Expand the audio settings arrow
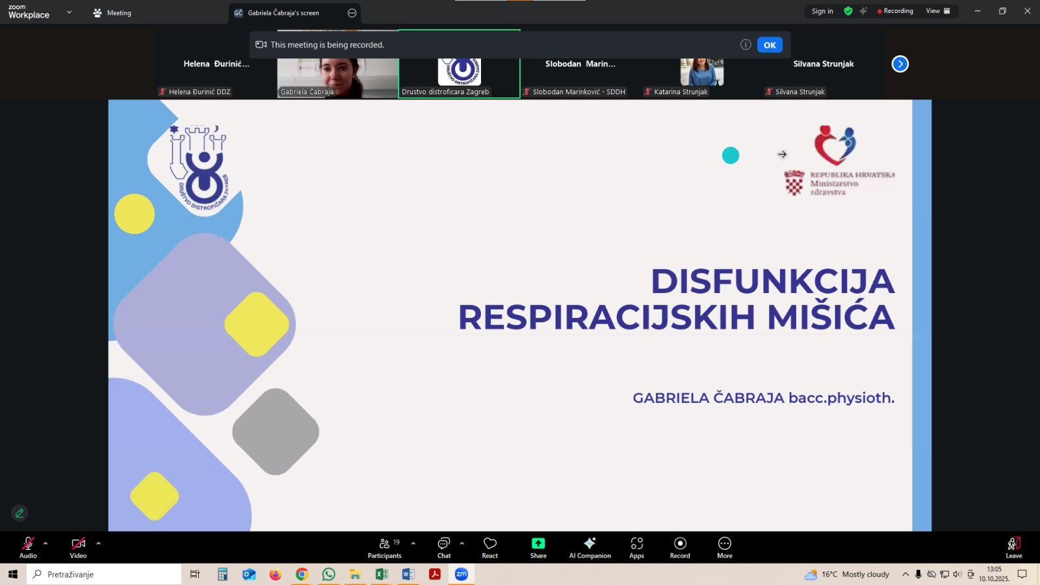The width and height of the screenshot is (1040, 585). click(x=45, y=543)
